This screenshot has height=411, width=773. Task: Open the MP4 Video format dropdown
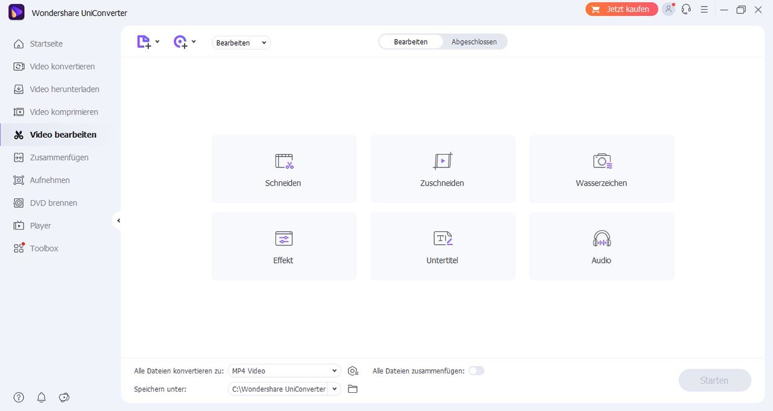point(284,371)
